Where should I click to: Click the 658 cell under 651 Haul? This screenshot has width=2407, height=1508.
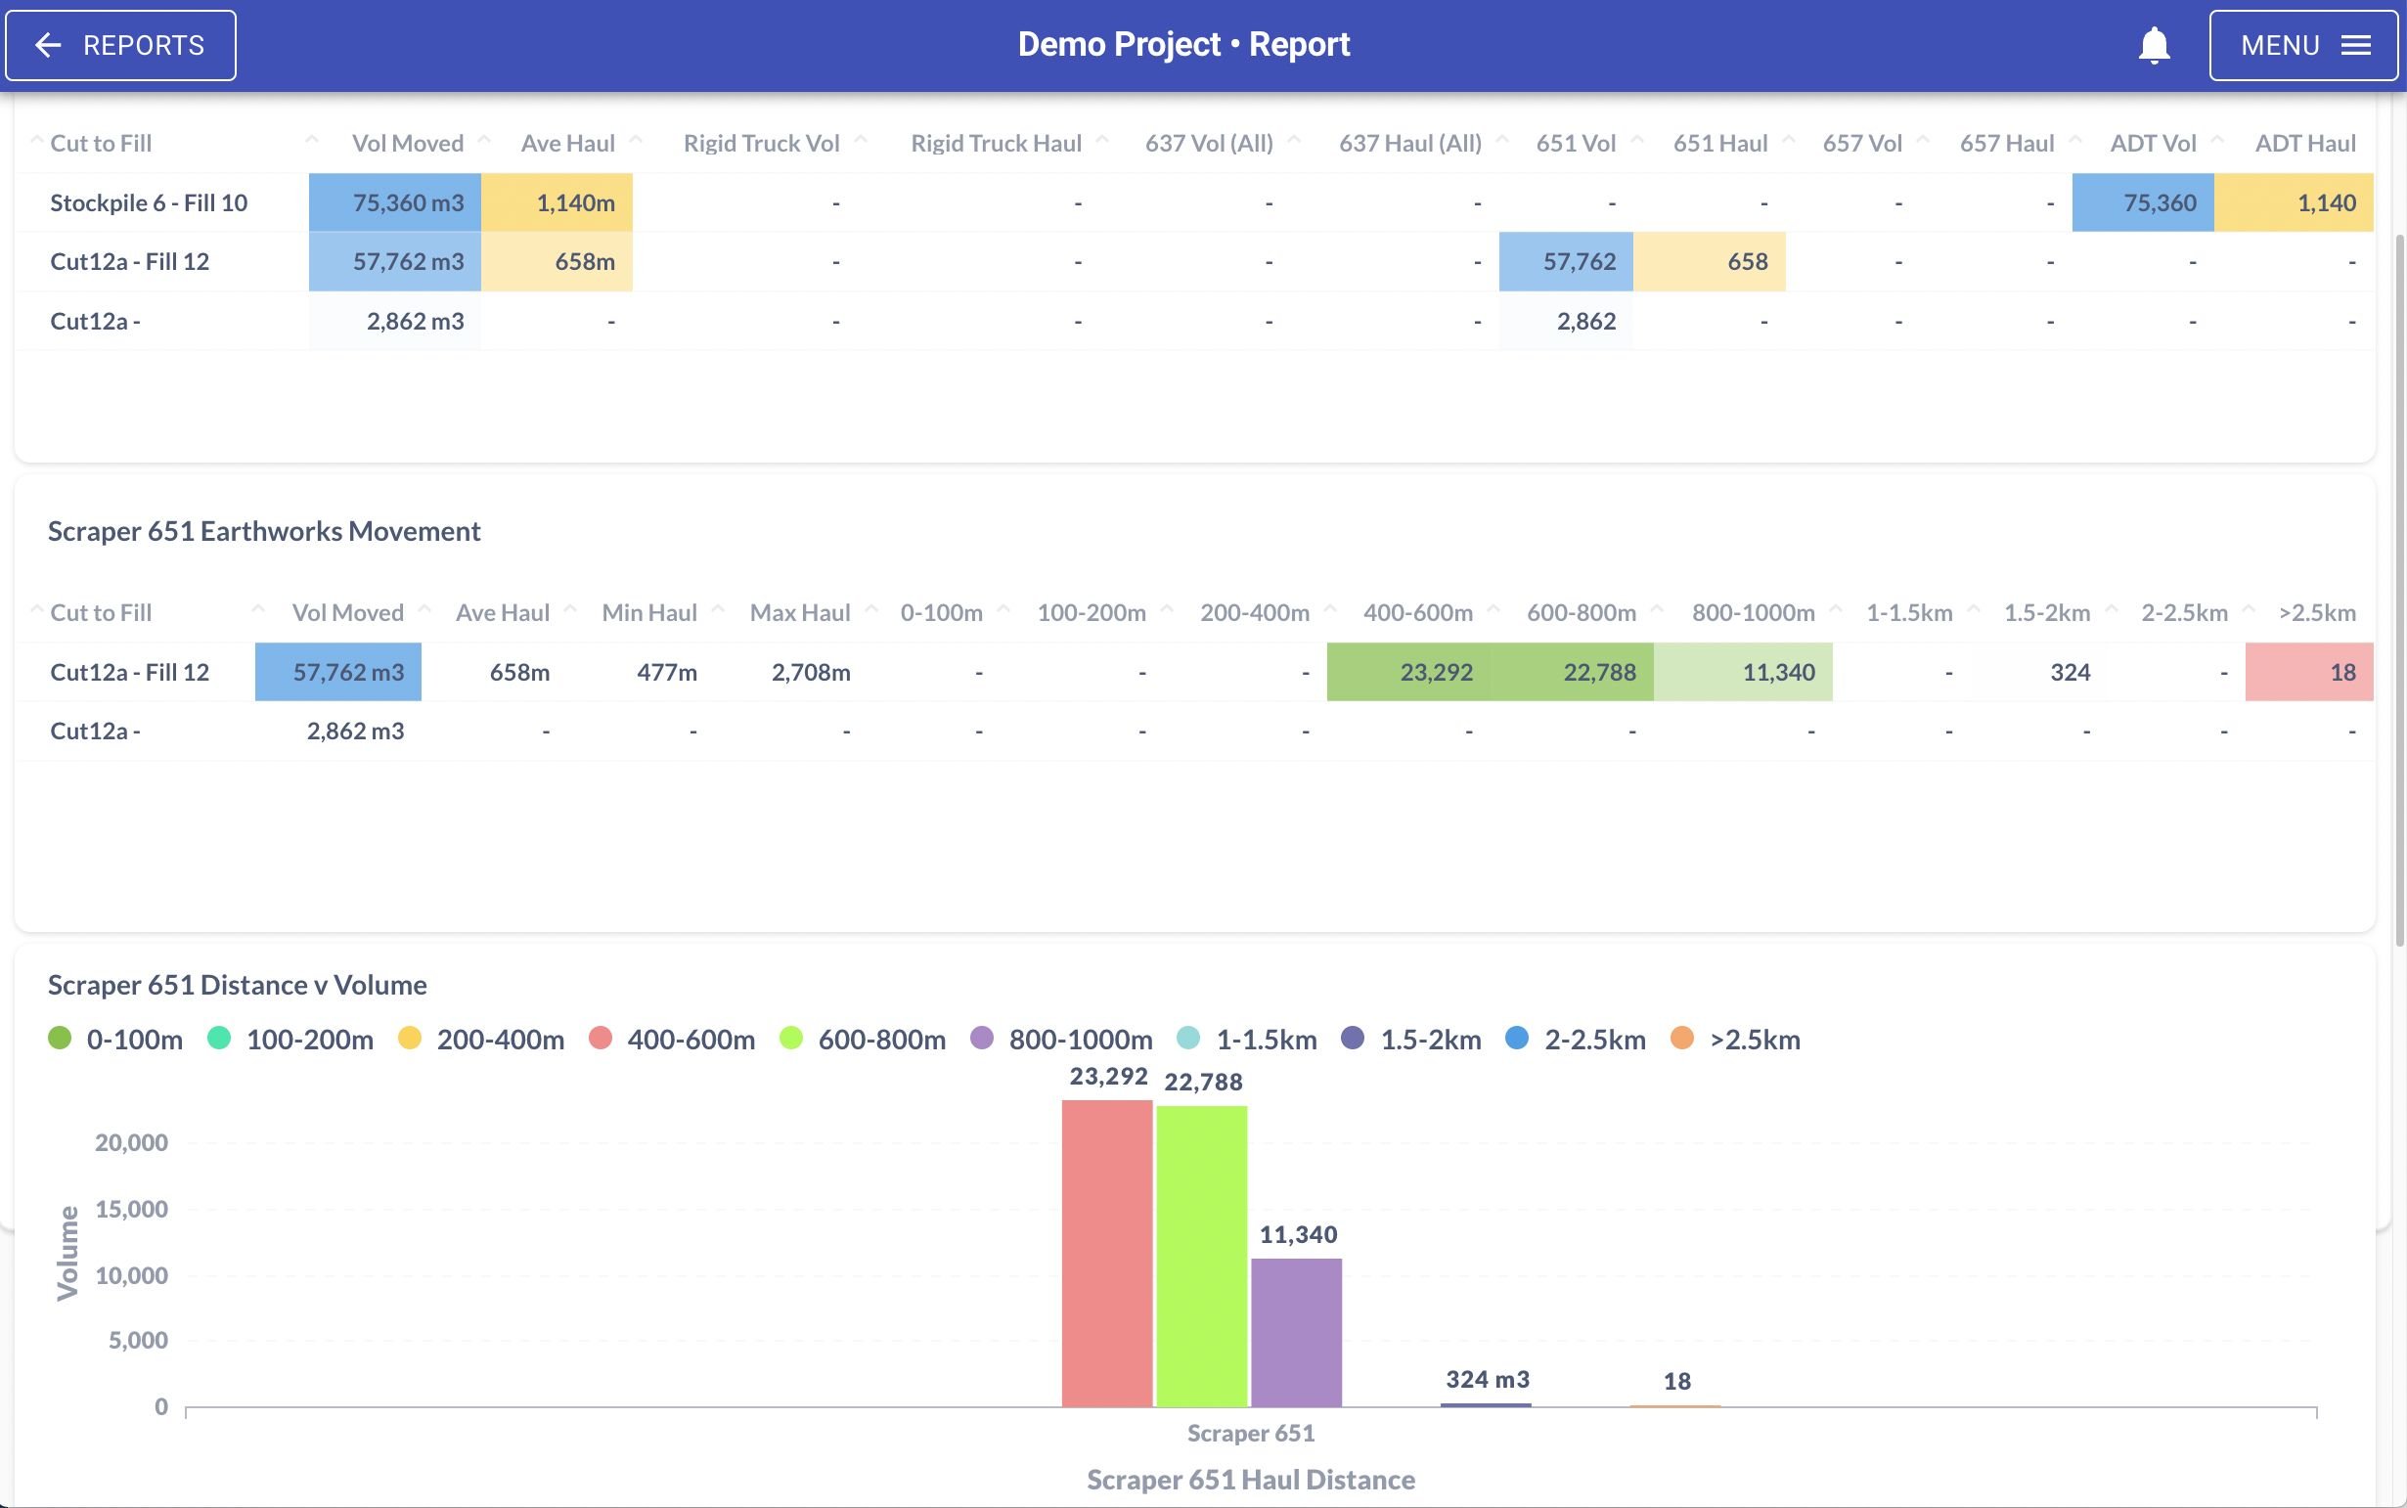pyautogui.click(x=1709, y=261)
